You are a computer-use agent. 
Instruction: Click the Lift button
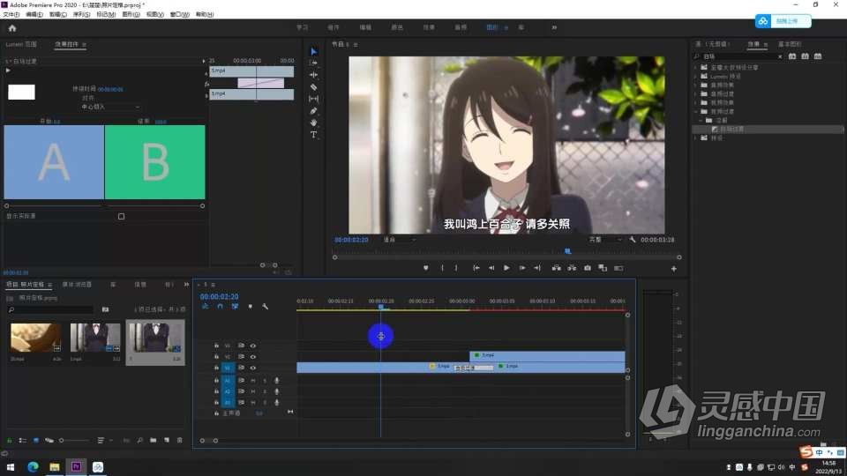coord(557,268)
